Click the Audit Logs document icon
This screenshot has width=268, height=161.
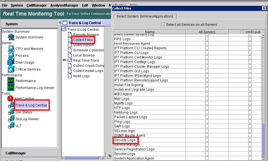point(70,76)
